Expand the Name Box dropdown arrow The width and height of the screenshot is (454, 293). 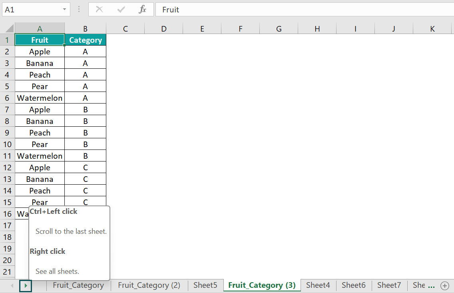pos(64,10)
